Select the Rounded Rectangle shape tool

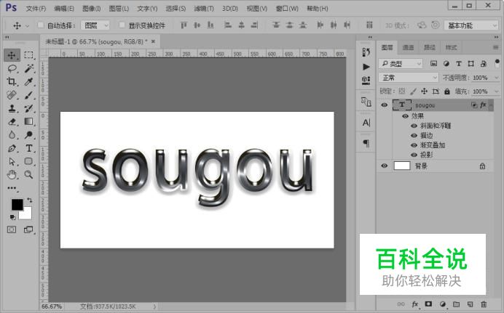click(28, 161)
